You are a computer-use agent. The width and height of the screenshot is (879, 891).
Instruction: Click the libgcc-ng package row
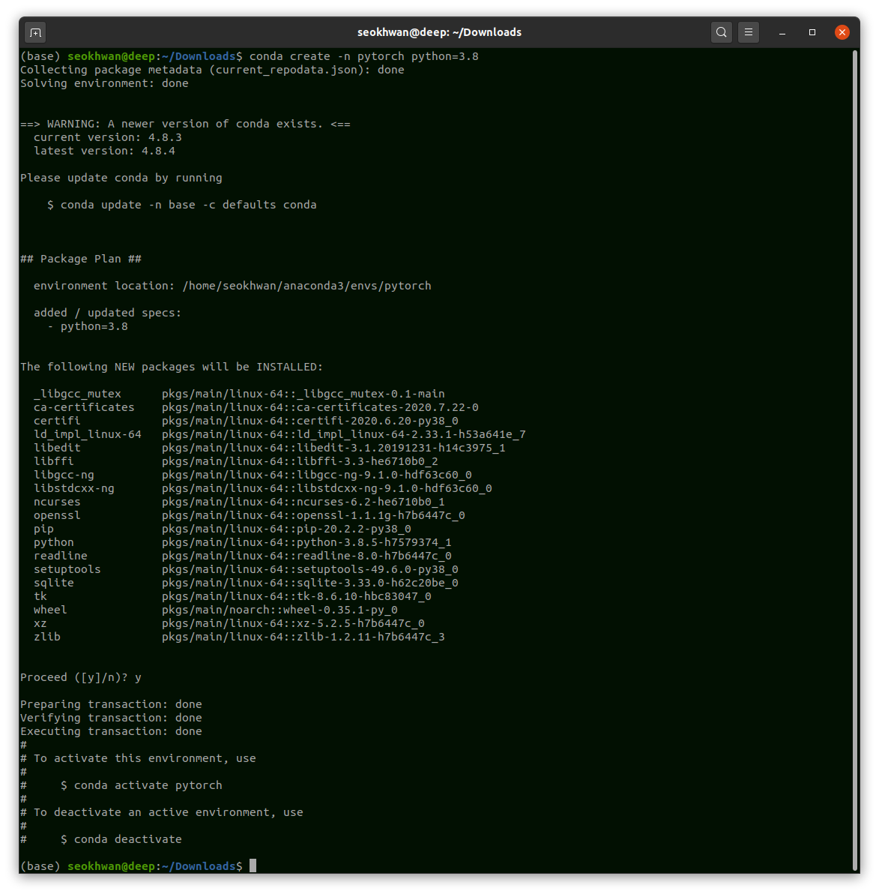[x=253, y=475]
